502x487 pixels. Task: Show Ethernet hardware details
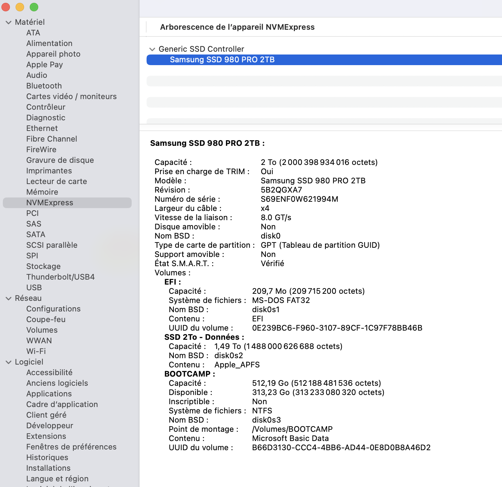coord(42,128)
